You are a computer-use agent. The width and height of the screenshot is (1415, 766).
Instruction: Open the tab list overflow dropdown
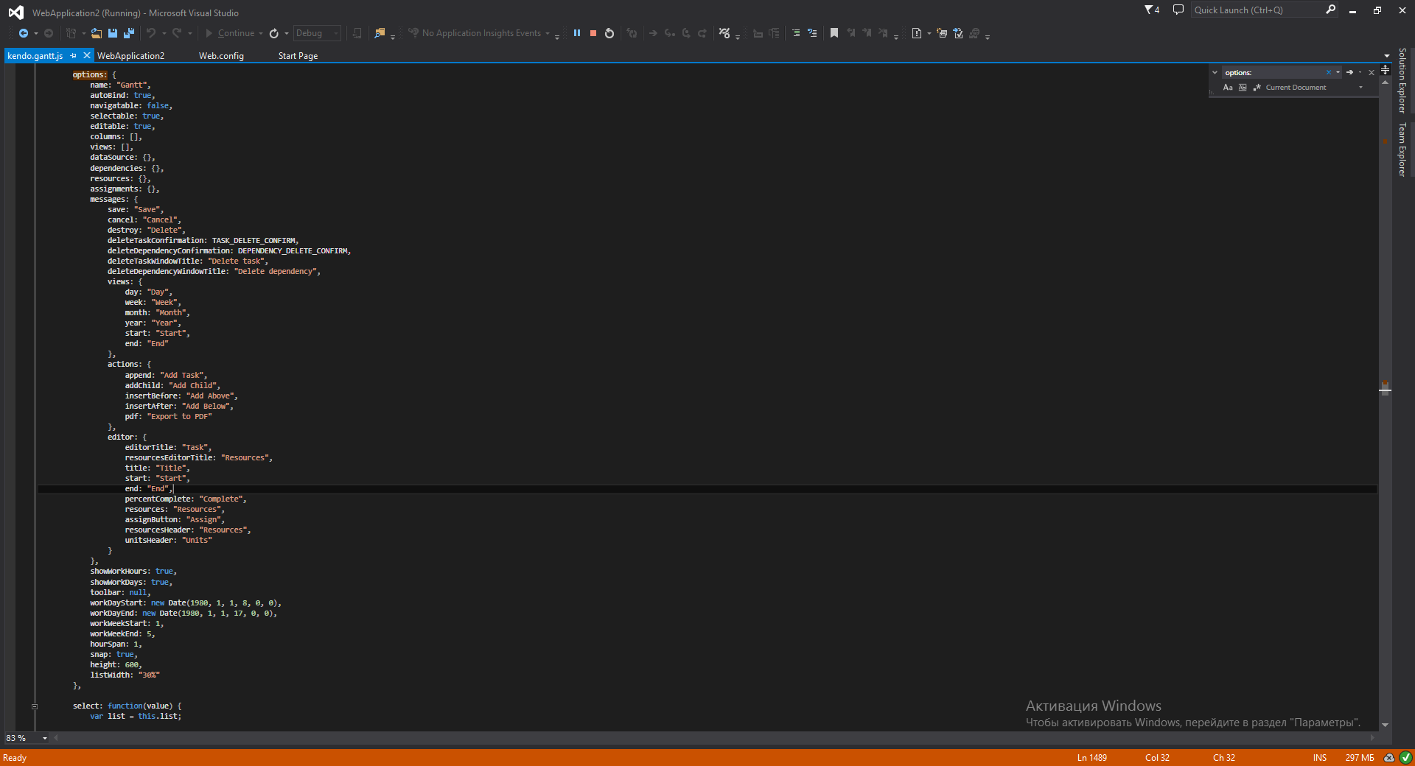tap(1387, 56)
